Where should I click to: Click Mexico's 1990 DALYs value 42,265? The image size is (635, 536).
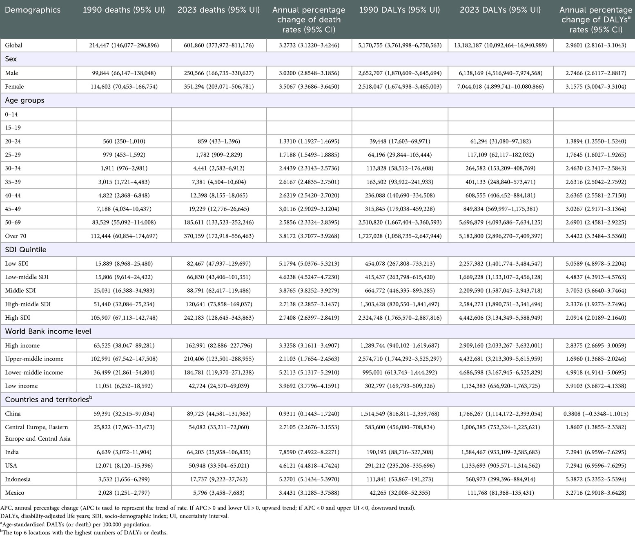coord(399,493)
